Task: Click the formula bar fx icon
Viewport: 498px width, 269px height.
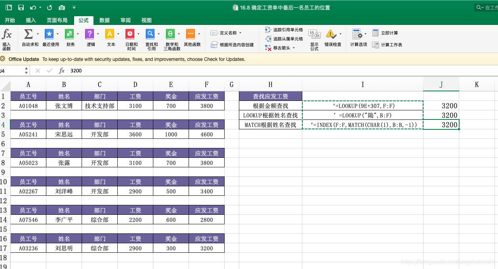Action: (x=62, y=70)
